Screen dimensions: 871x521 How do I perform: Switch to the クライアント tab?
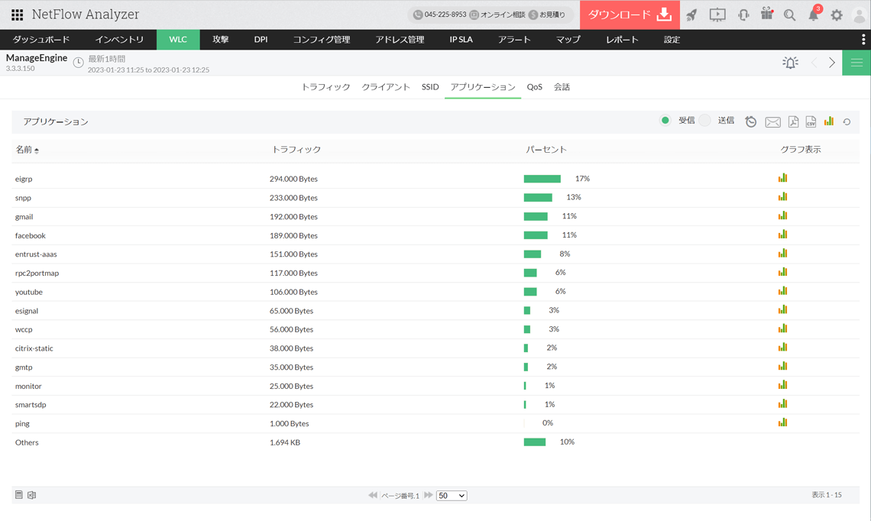(x=386, y=87)
